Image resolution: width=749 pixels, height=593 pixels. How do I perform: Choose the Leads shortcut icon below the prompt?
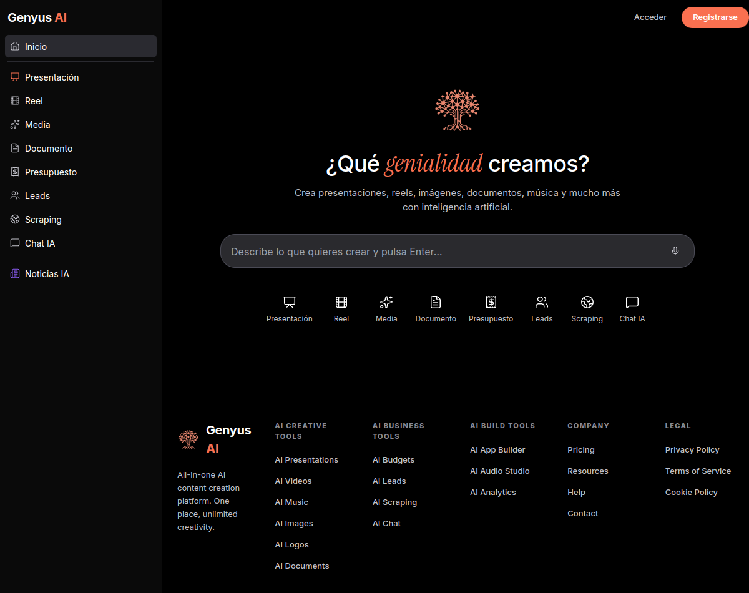[x=542, y=302]
